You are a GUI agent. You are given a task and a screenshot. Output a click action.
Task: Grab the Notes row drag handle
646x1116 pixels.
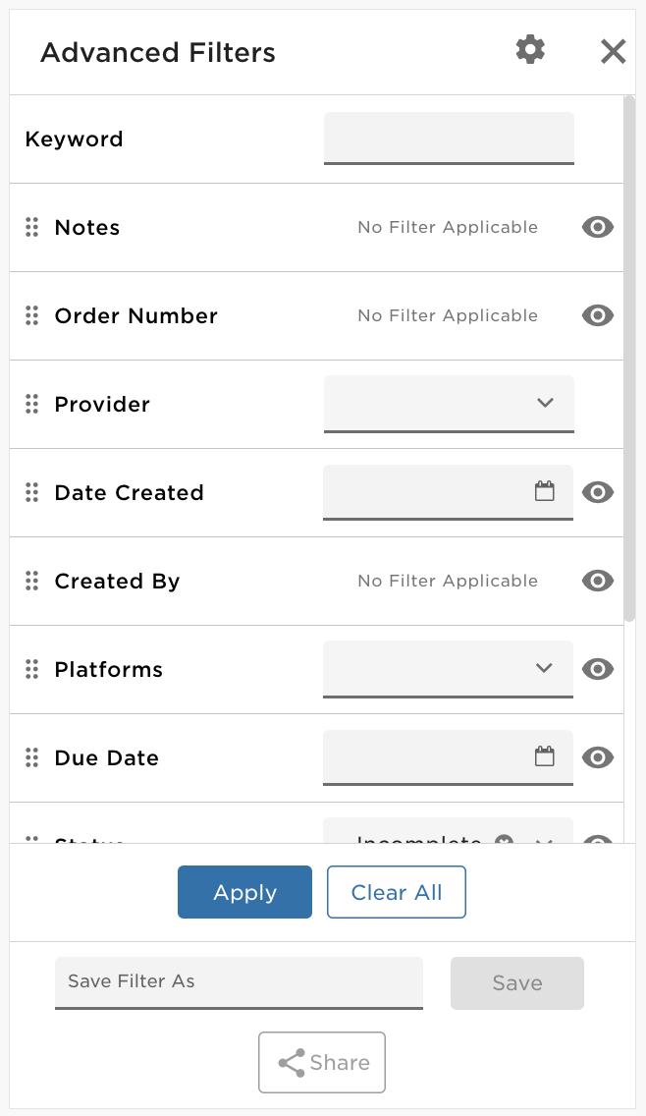[32, 227]
